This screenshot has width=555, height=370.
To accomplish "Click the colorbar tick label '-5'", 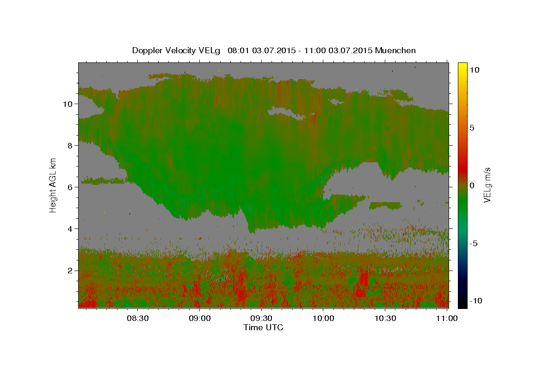I will click(x=474, y=243).
